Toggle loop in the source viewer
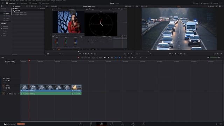The width and height of the screenshot is (224, 126). click(x=95, y=54)
